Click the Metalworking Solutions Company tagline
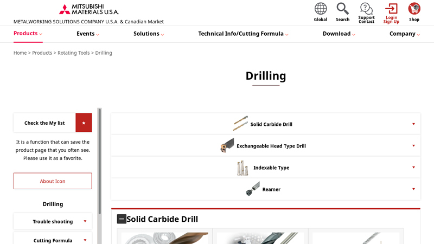434x244 pixels. (88, 22)
